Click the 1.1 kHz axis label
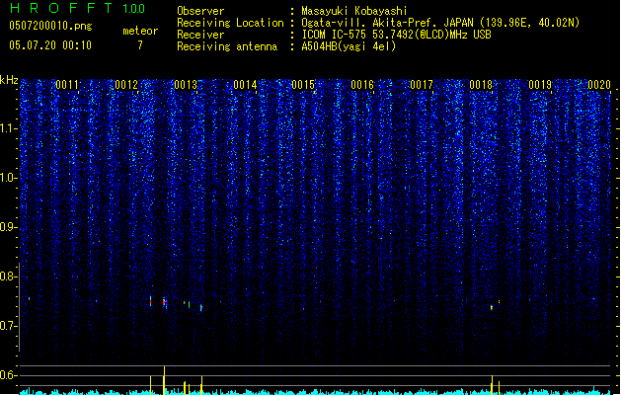The width and height of the screenshot is (621, 395). [x=8, y=128]
